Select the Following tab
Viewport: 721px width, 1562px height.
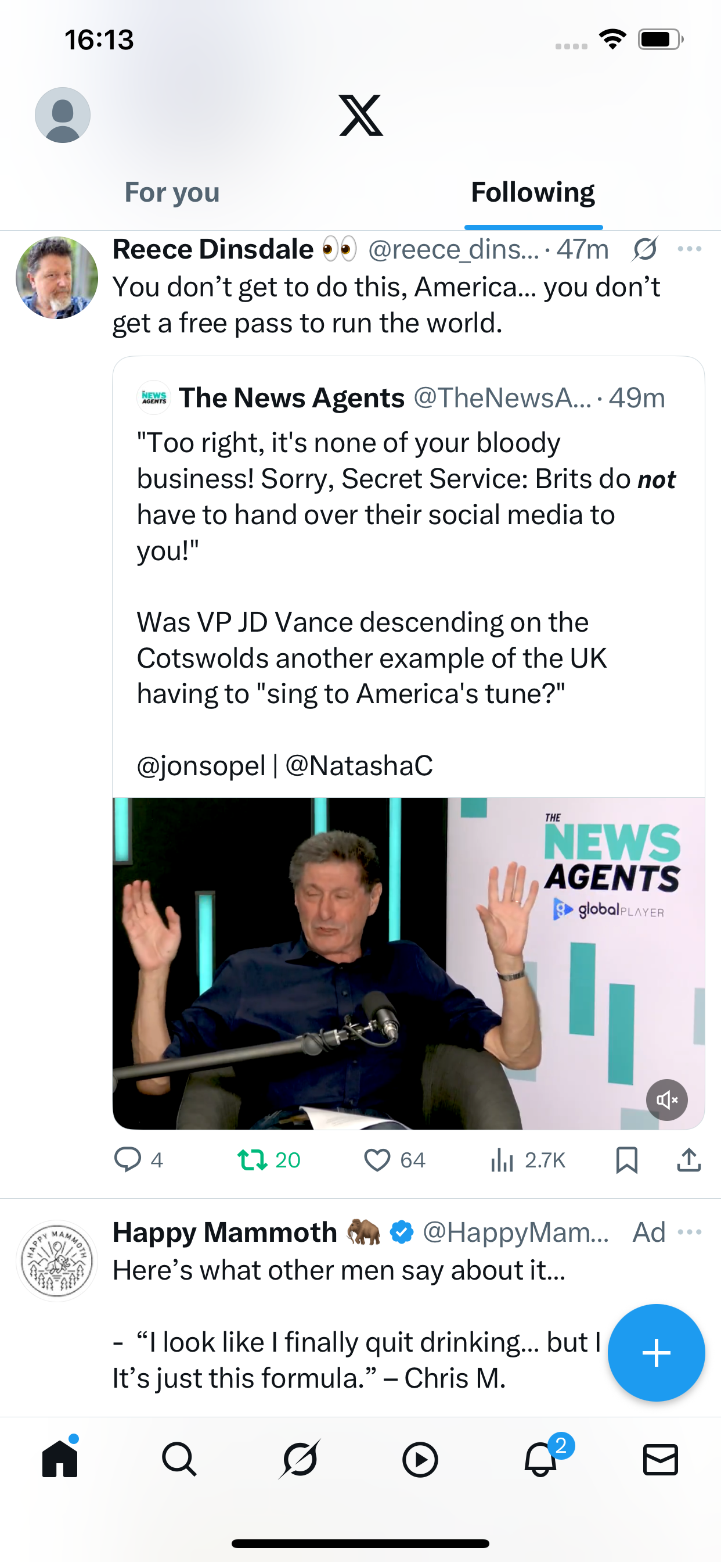pyautogui.click(x=532, y=192)
